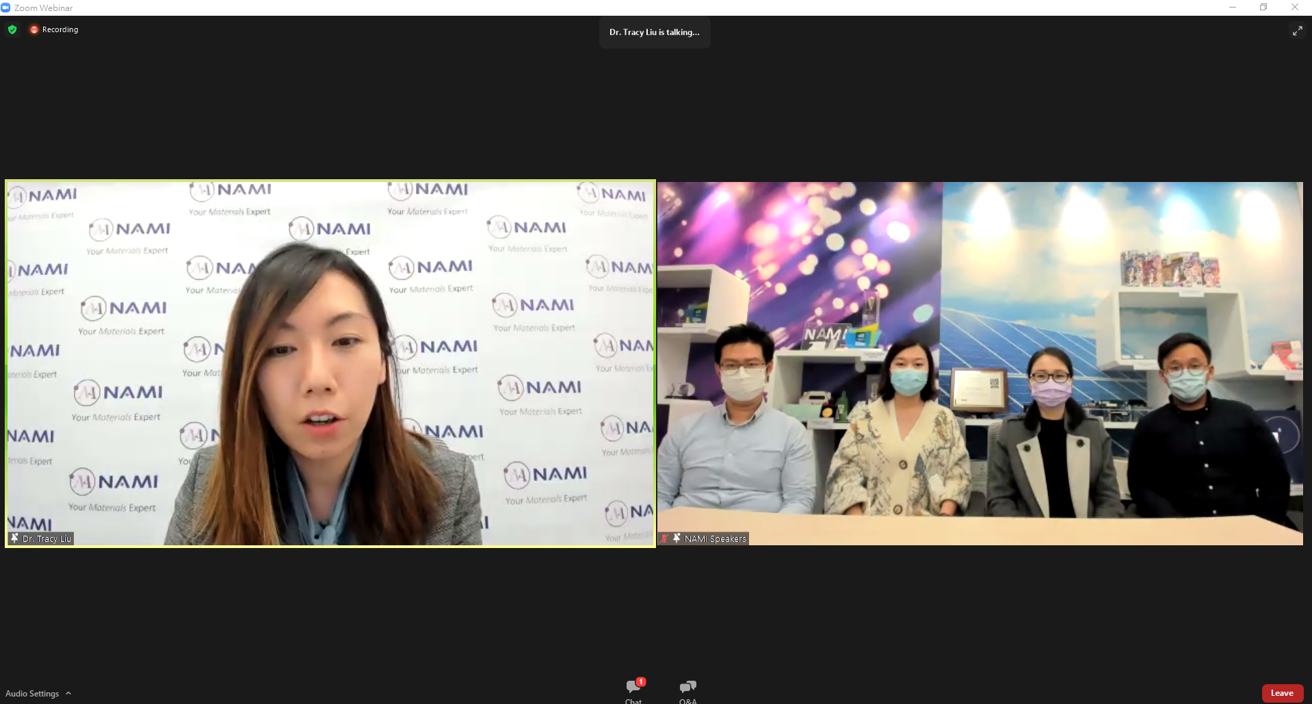Close the Zoom Webinar window

pyautogui.click(x=1295, y=8)
